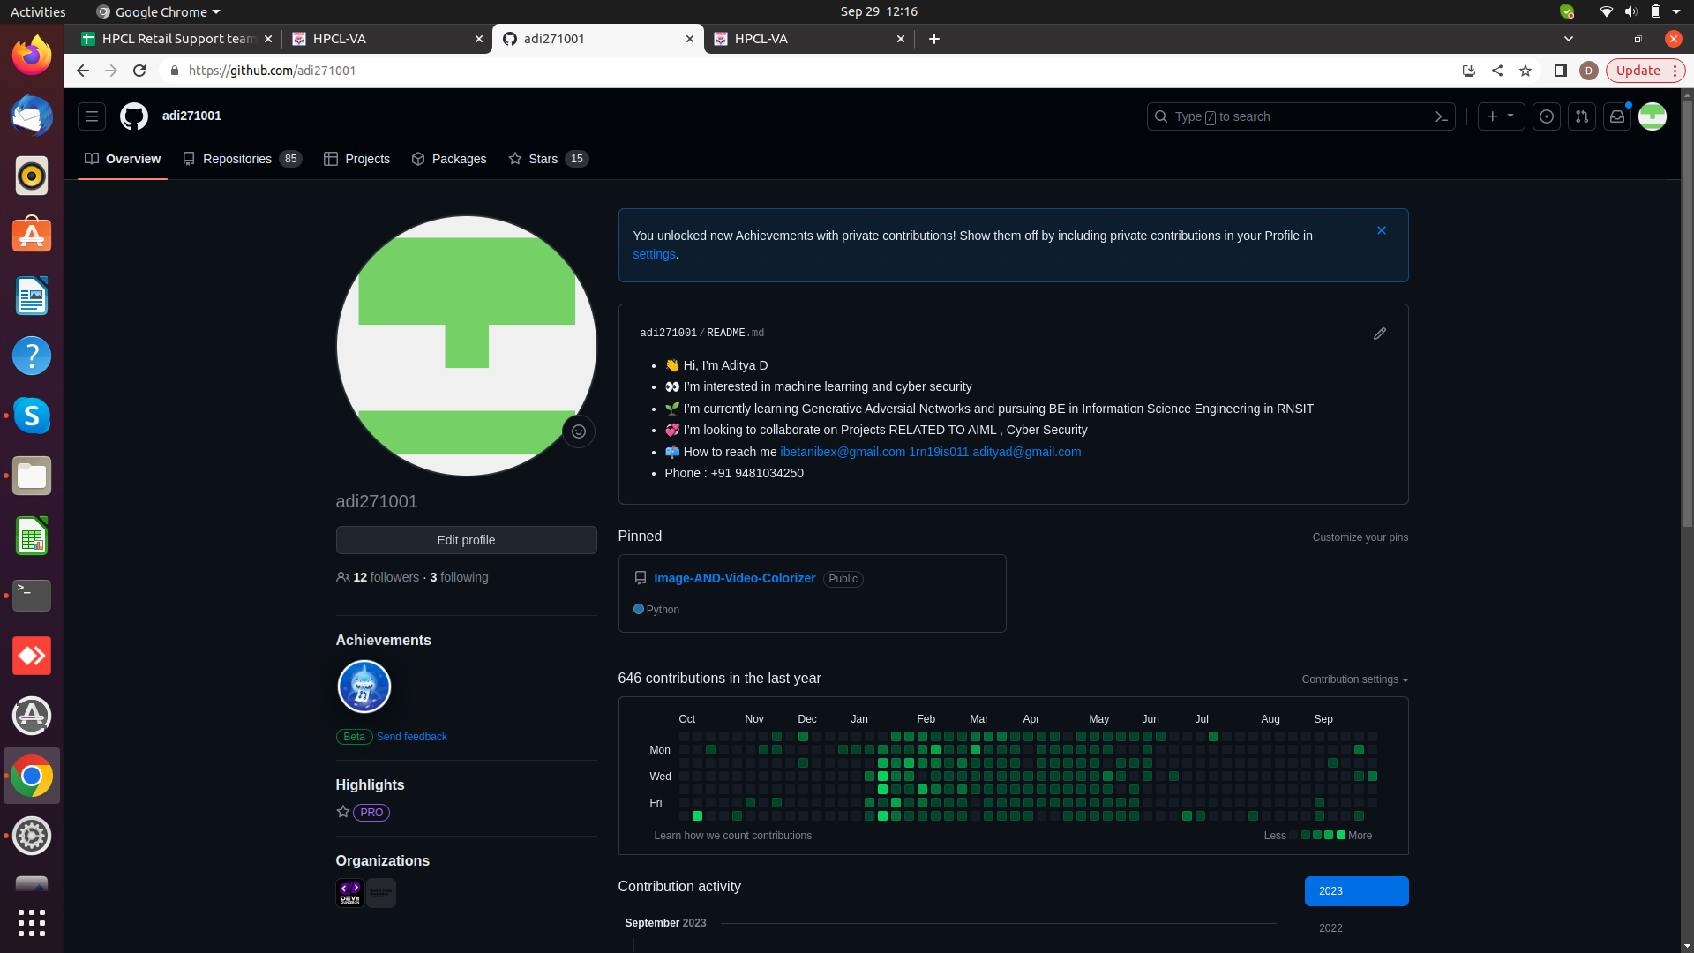This screenshot has width=1694, height=953.
Task: Open the plus create-new dropdown
Action: [1501, 116]
